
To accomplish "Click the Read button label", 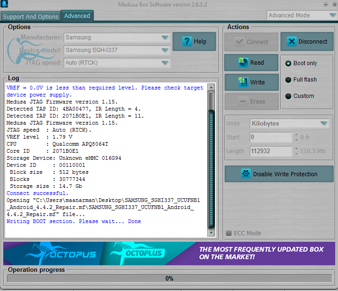I will [257, 62].
